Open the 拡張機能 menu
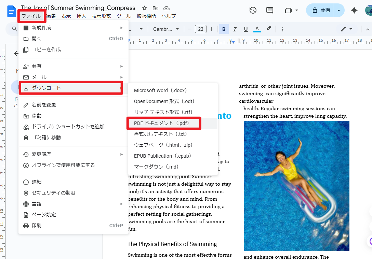 (146, 16)
